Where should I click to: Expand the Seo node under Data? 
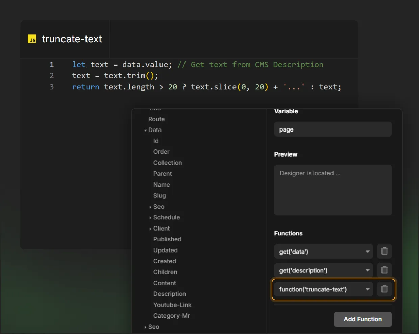click(x=150, y=207)
